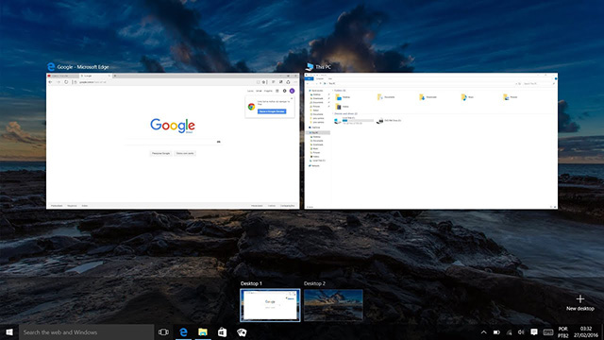Change the POR PTB2 input language
604x340 pixels.
click(x=563, y=332)
